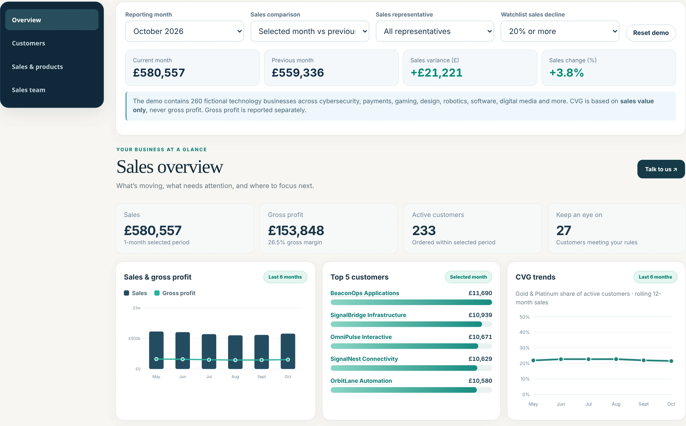
Task: Click the Sales overview heading
Action: click(x=170, y=167)
